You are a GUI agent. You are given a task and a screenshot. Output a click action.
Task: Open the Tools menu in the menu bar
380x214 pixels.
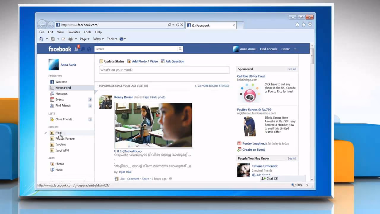pyautogui.click(x=87, y=32)
